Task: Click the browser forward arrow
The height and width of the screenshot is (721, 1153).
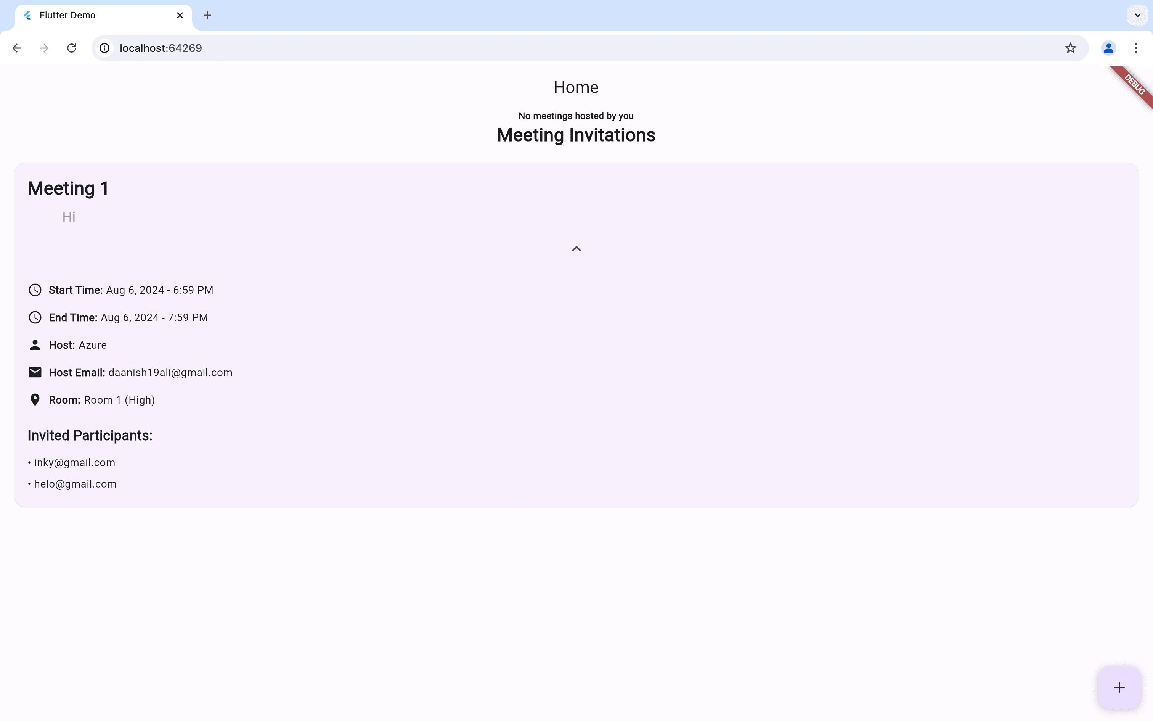Action: click(44, 48)
